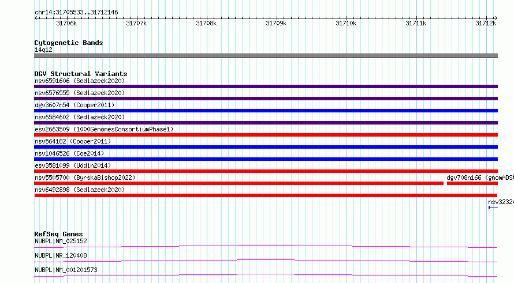
Task: Click nsv1046526 (Coe2014) variant label
Action: coord(69,153)
